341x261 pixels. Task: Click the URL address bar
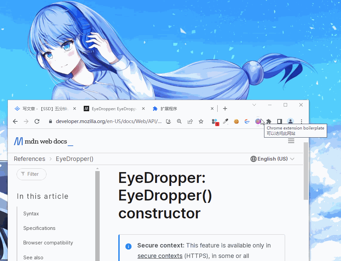108,121
